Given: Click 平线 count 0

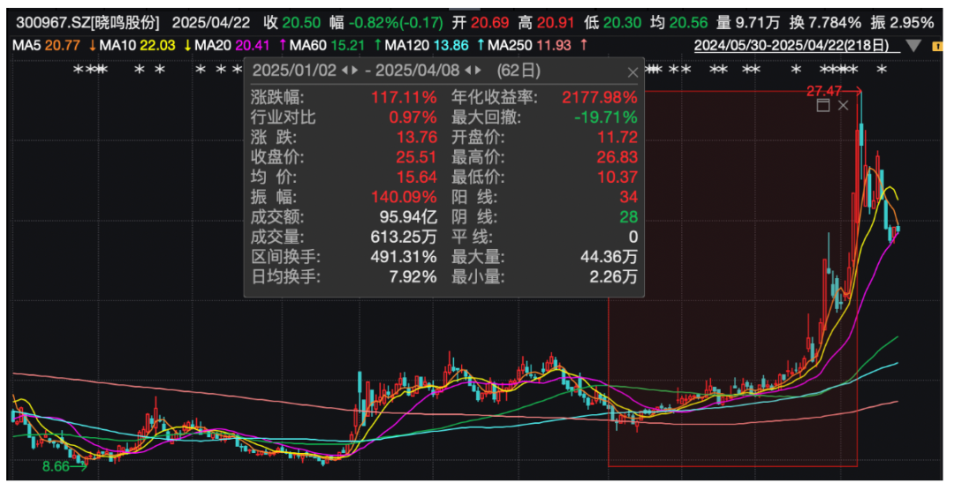Looking at the screenshot, I should 633,237.
